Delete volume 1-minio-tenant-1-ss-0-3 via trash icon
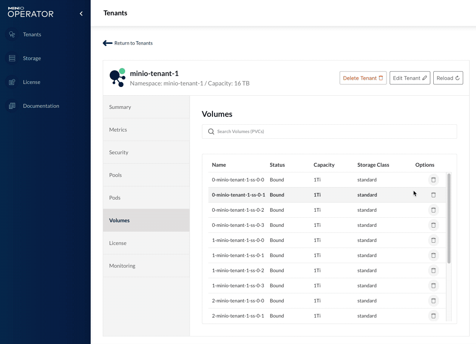Viewport: 476px width, 344px height. pos(433,286)
